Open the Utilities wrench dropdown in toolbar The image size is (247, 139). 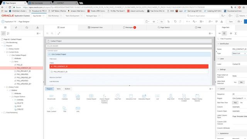(x=195, y=22)
